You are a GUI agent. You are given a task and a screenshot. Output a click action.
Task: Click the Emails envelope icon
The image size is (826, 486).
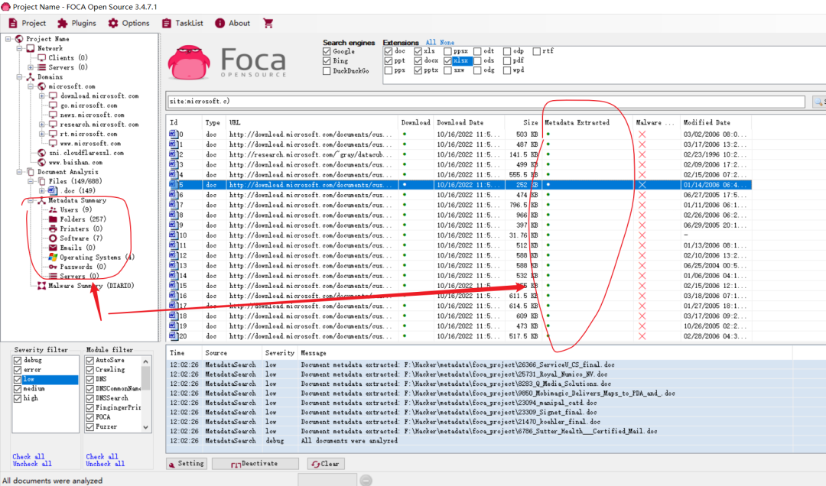pos(53,248)
